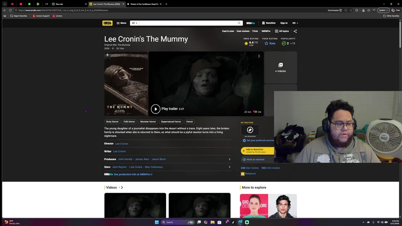
Task: Rate this movie with the Rate star
Action: (x=270, y=43)
